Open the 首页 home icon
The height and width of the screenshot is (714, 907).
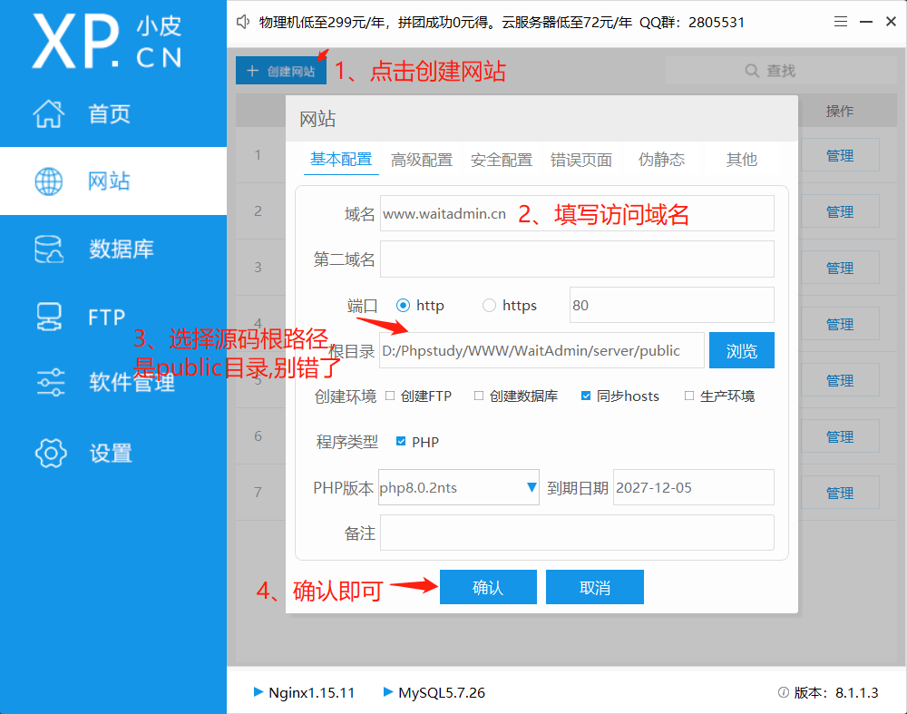pyautogui.click(x=49, y=113)
